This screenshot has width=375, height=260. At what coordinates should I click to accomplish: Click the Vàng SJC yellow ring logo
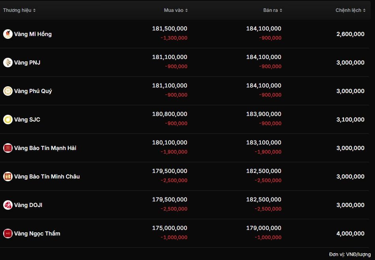(x=8, y=120)
